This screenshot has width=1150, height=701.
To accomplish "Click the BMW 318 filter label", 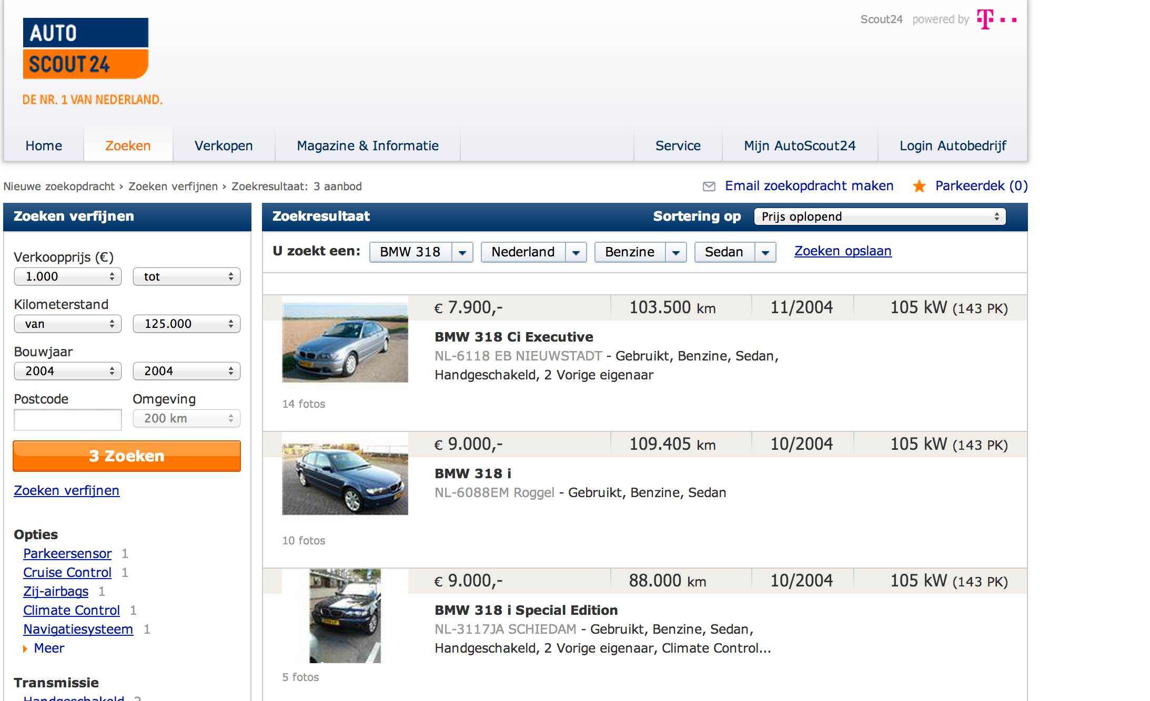I will pos(410,252).
